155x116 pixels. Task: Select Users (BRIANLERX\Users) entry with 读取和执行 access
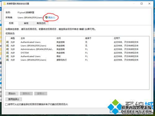tap(77, 60)
